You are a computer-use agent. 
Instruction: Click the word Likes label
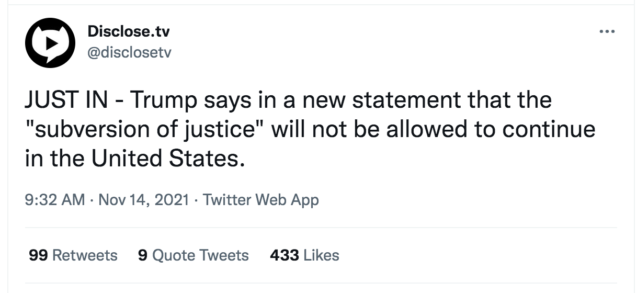(322, 255)
